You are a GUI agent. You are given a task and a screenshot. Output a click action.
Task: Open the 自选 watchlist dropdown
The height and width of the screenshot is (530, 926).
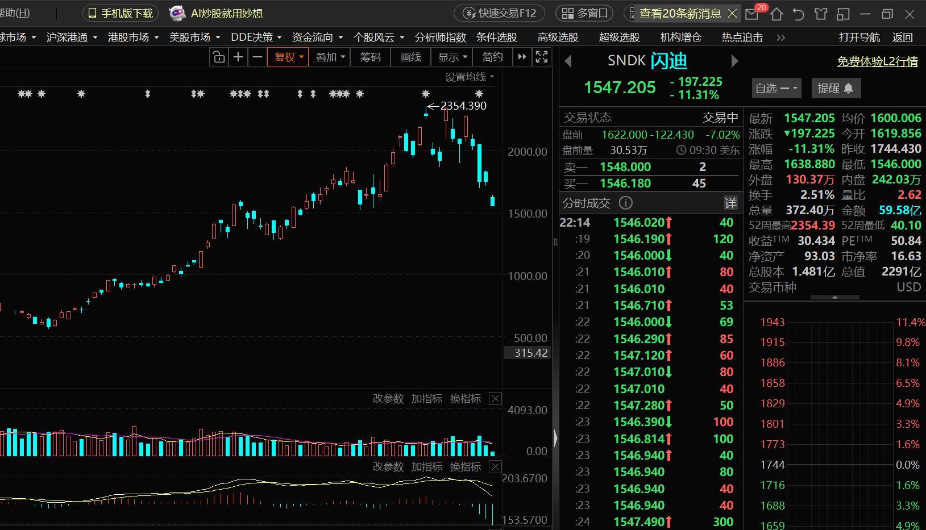tap(776, 88)
